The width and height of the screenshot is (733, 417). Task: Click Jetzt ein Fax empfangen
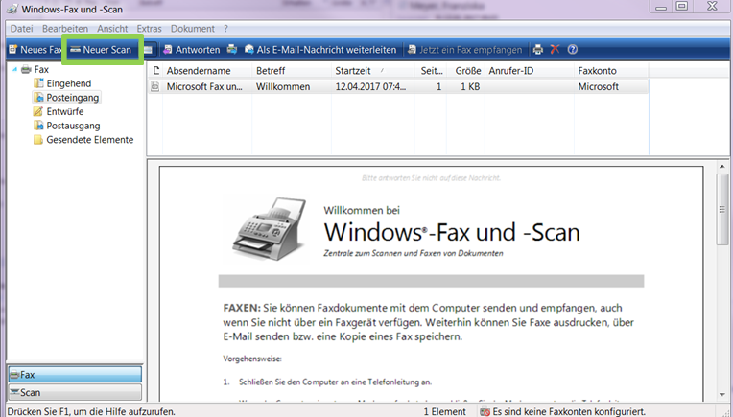[464, 50]
